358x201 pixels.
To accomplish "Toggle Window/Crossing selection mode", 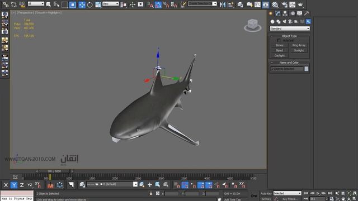I will 73,4.
